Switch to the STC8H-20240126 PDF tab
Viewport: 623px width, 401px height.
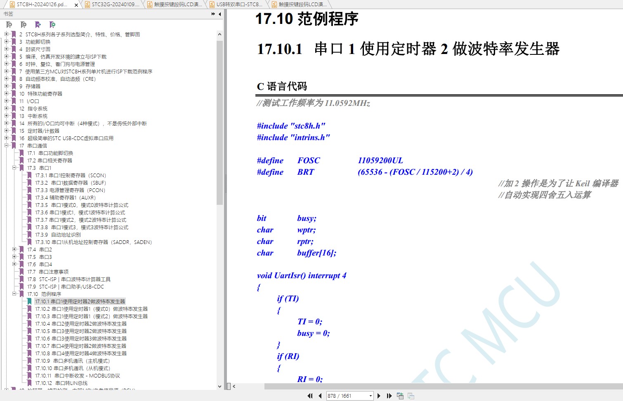[42, 5]
